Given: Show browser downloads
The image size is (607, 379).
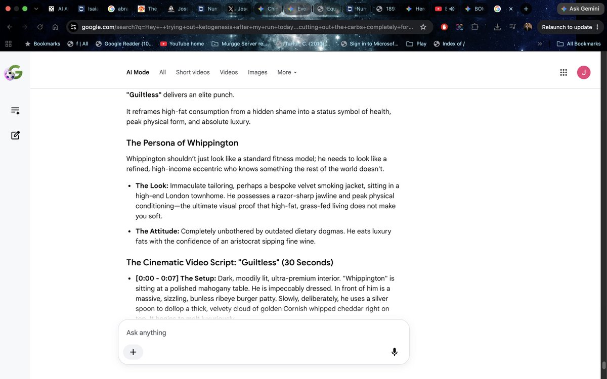Looking at the screenshot, I should pyautogui.click(x=498, y=27).
